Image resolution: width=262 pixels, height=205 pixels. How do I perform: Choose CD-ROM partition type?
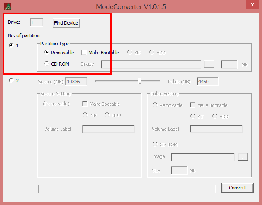click(47, 64)
